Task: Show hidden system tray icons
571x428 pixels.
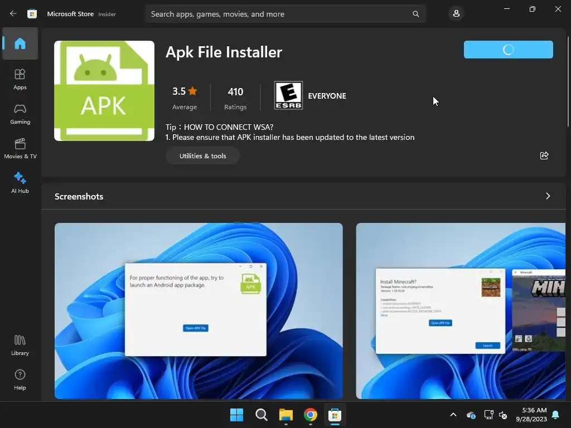Action: click(x=453, y=415)
